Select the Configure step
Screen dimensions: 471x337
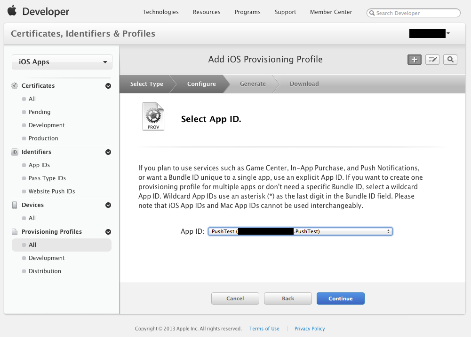[201, 84]
